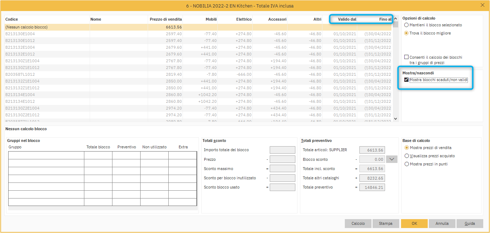Screen dimensions: 490x233
Task: Select Mostra prezzi di vendita radio
Action: tap(407, 148)
